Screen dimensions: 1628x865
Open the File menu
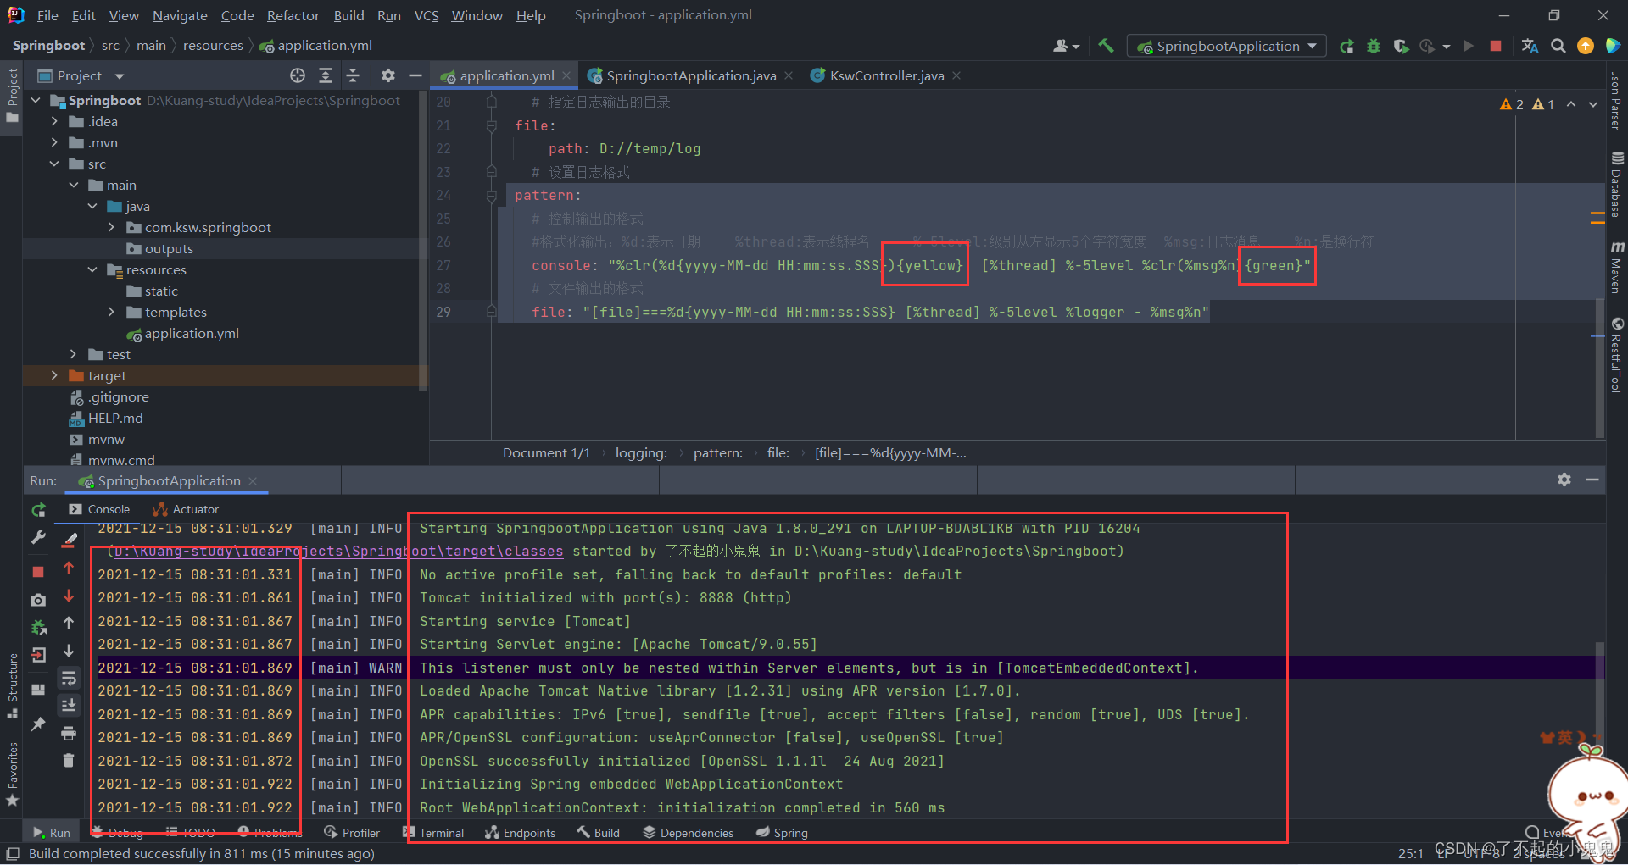tap(47, 15)
